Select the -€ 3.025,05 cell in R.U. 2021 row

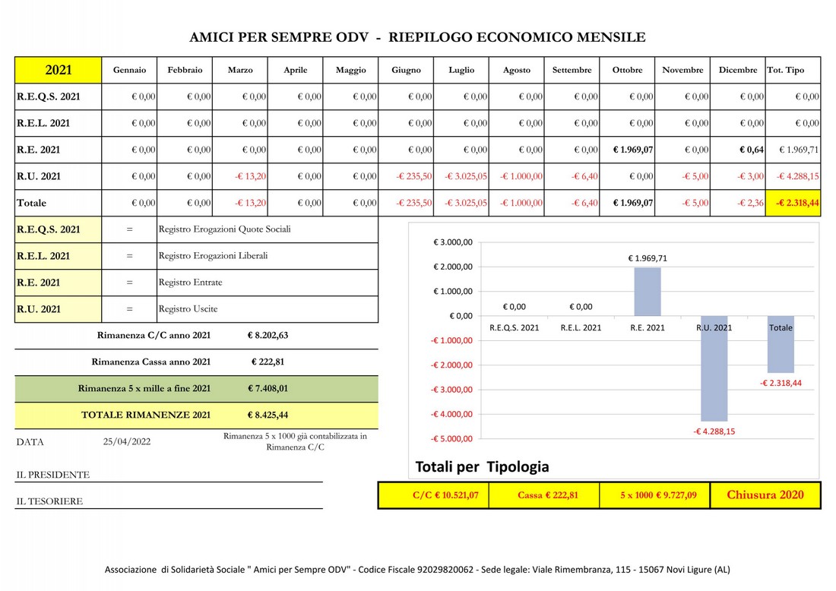(x=461, y=176)
